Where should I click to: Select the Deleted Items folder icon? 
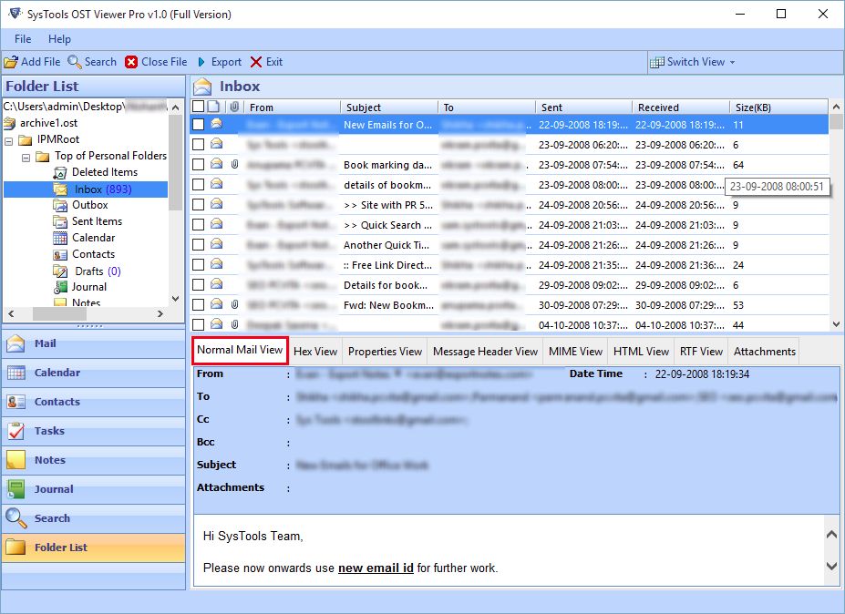click(60, 172)
